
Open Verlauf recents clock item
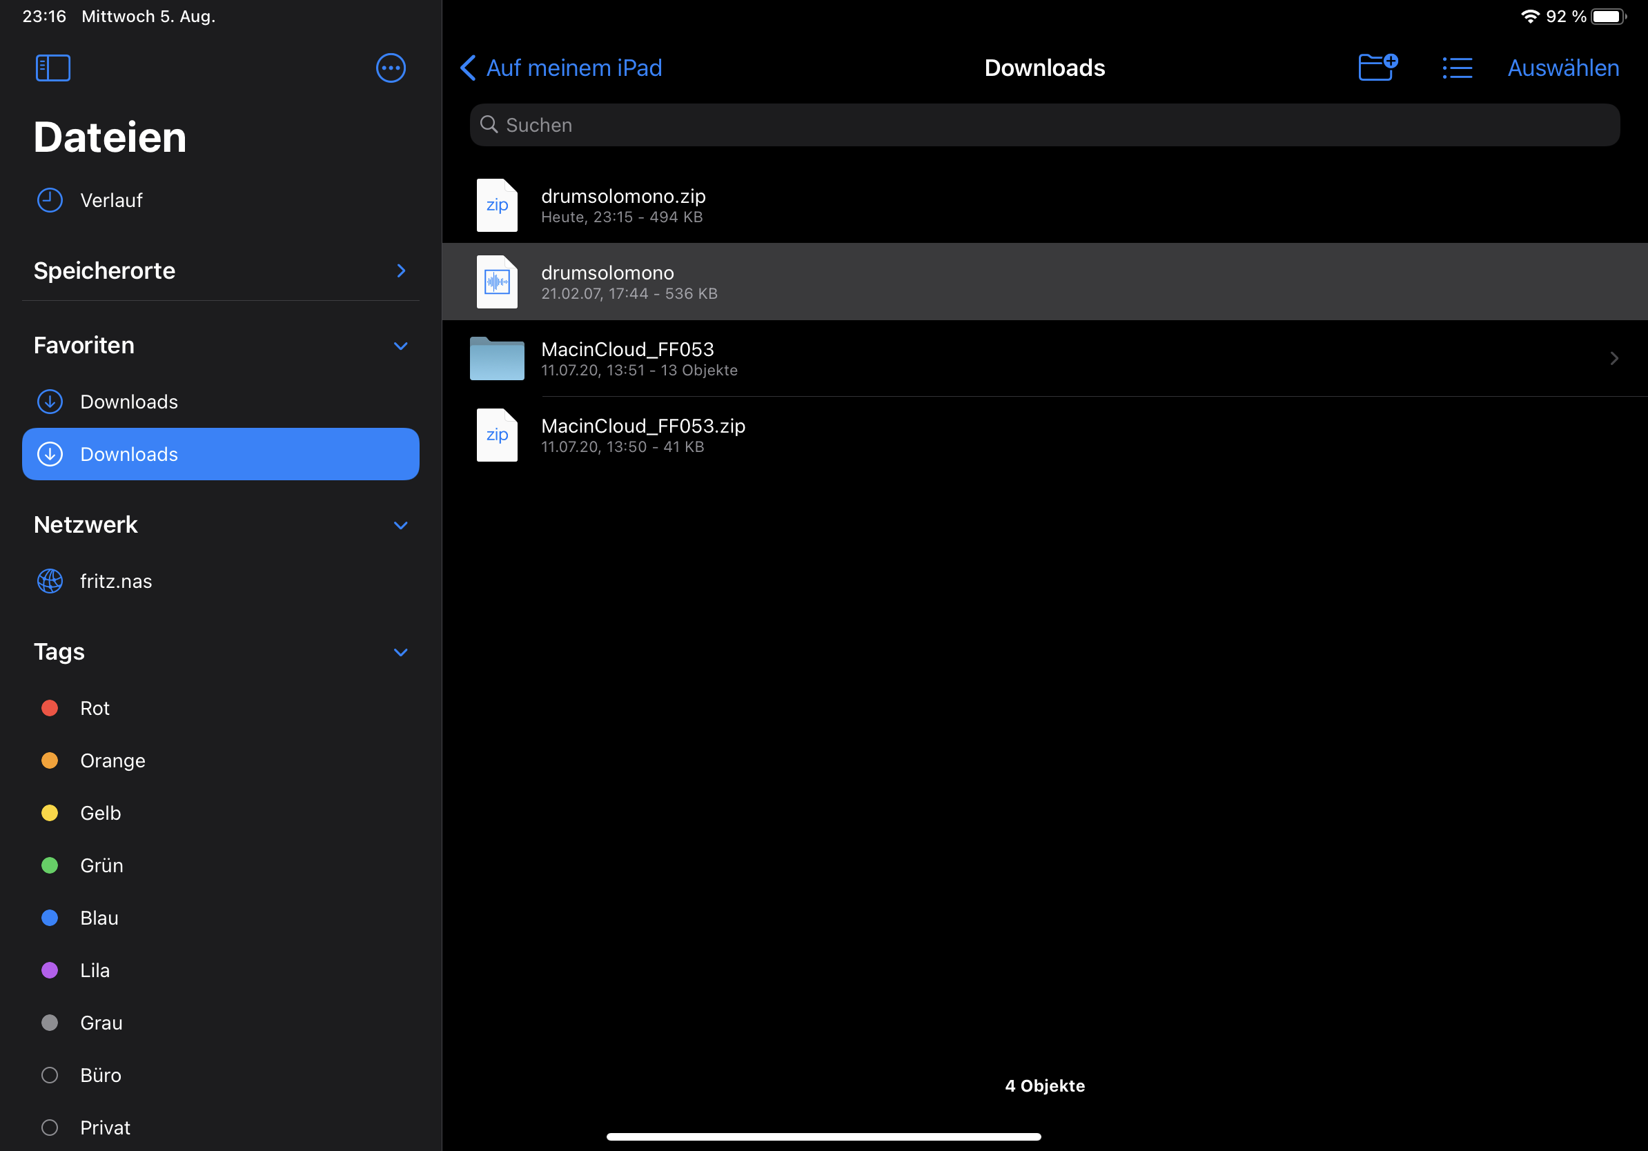point(110,200)
